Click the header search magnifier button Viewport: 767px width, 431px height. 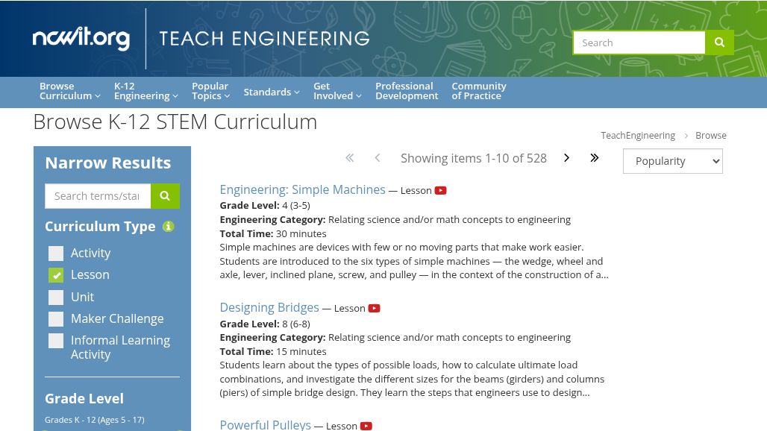pos(719,43)
